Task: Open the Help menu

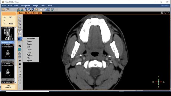Action: (50, 6)
